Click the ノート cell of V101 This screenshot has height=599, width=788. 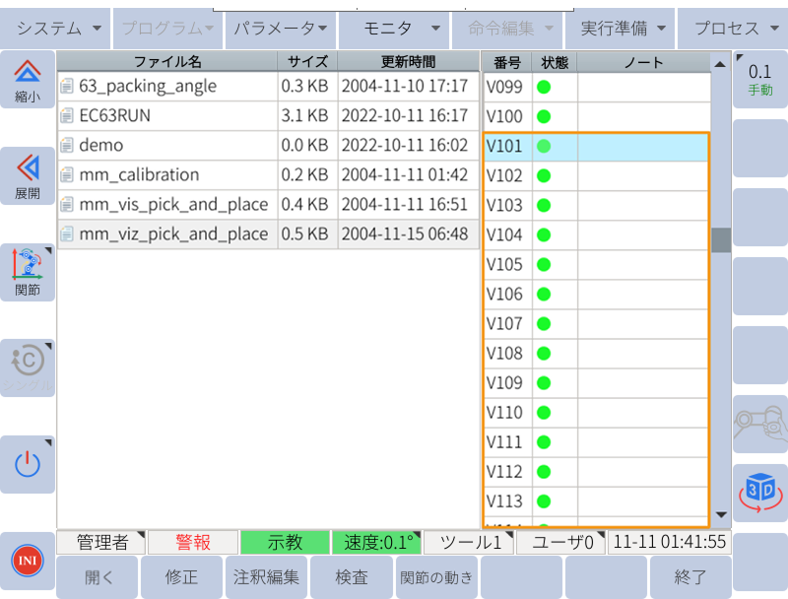point(643,146)
